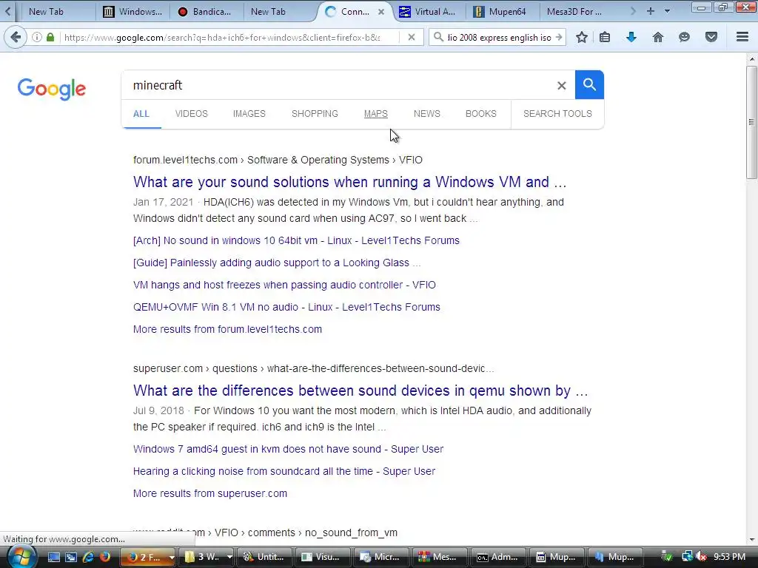Close the Connecting tab
This screenshot has width=758, height=568.
(x=381, y=12)
